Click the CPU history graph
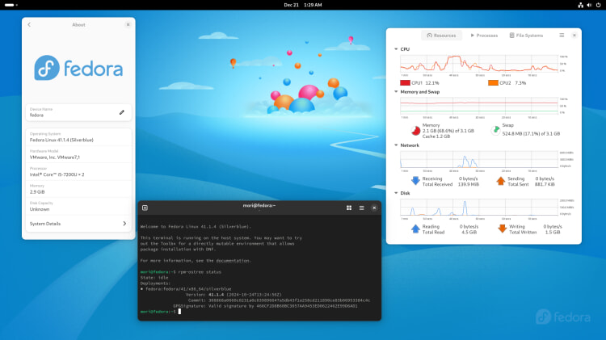The image size is (606, 340). pos(479,64)
